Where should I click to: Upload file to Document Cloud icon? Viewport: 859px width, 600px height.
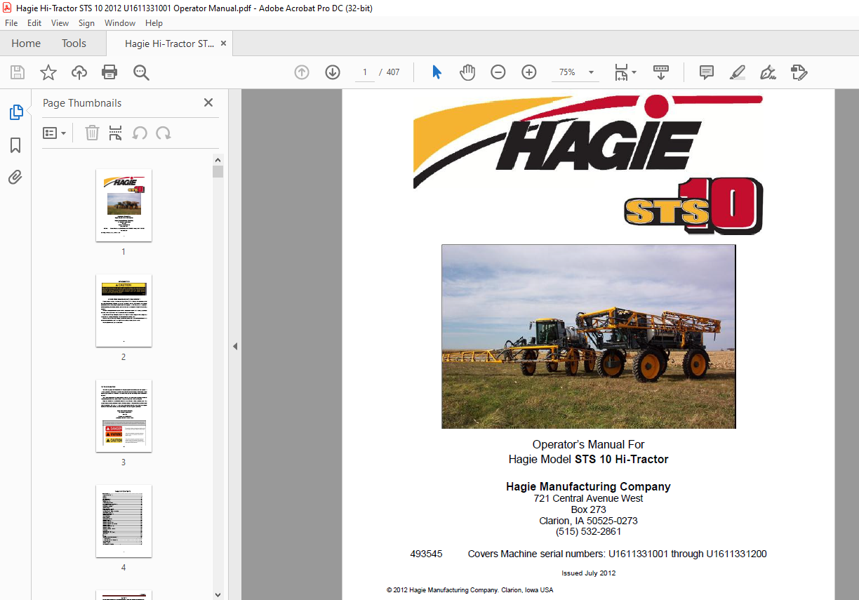click(79, 72)
